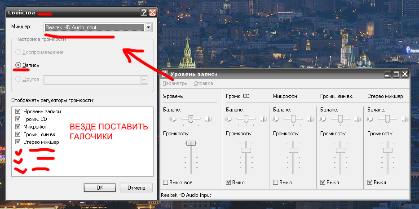Click right speaker icon of Микрофон balance
This screenshot has height=209, width=419.
pyautogui.click(x=310, y=119)
